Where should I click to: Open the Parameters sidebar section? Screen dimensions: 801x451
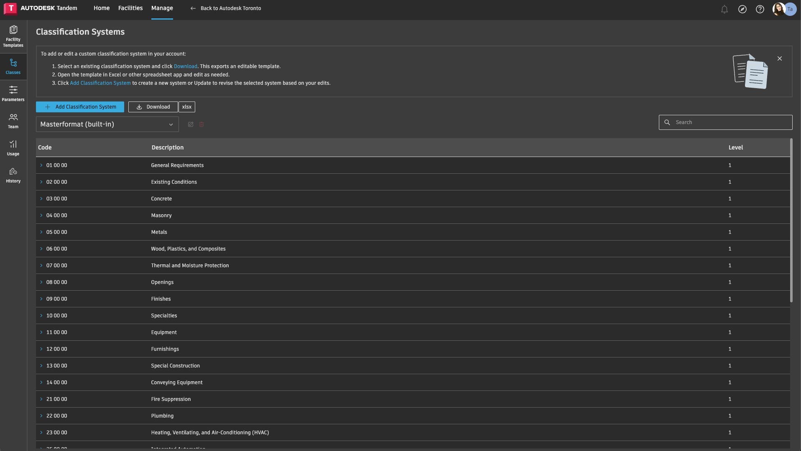coord(13,94)
